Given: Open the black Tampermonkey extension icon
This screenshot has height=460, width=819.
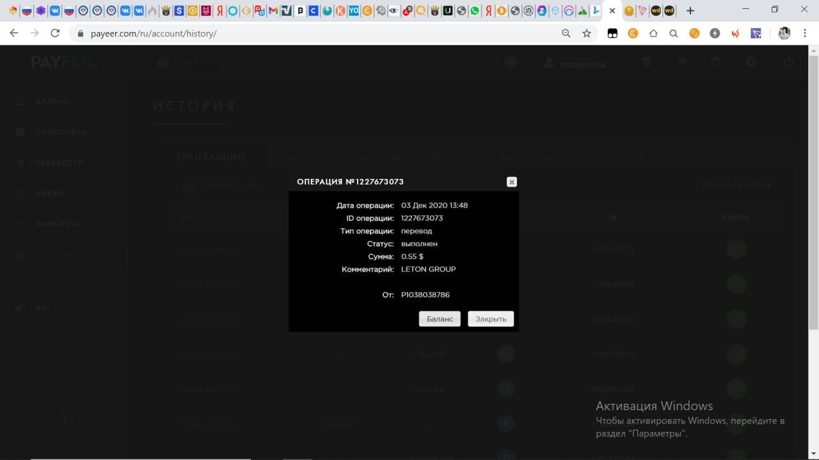Looking at the screenshot, I should [612, 33].
